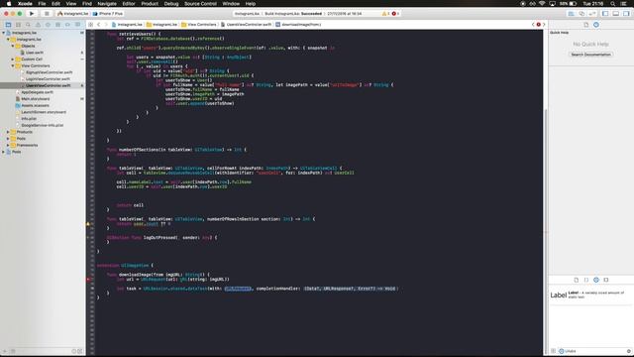This screenshot has height=357, width=634.
Task: Open the InstagramLike scheme selector
Action: click(x=72, y=13)
